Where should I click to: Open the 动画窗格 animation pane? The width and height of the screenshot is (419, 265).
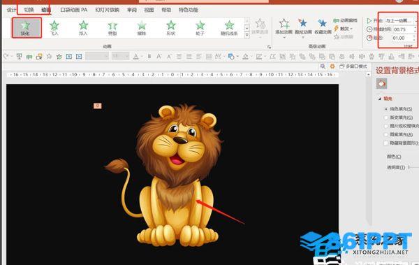345,20
